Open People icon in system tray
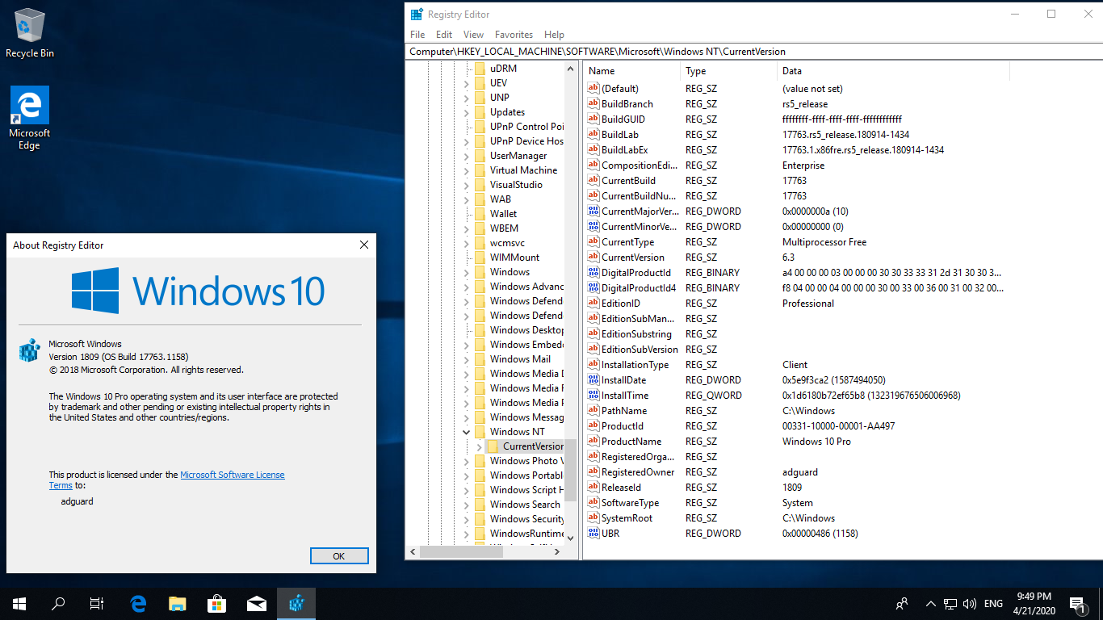 pyautogui.click(x=902, y=603)
